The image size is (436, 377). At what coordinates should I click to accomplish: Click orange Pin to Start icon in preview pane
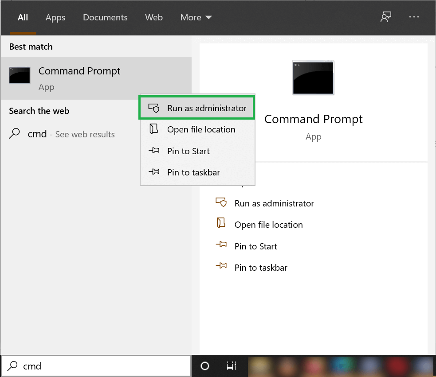tap(221, 245)
